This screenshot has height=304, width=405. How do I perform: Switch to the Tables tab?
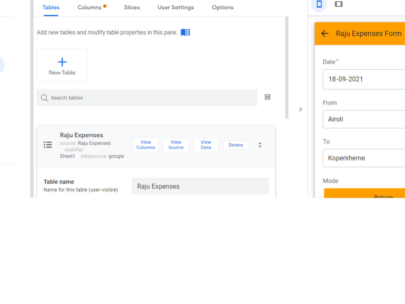point(51,7)
